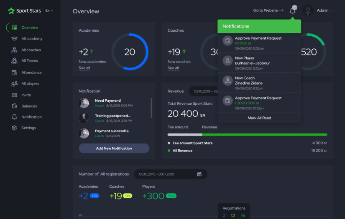Click avatar beside Payment successful
345x219 pixels.
coord(84,133)
